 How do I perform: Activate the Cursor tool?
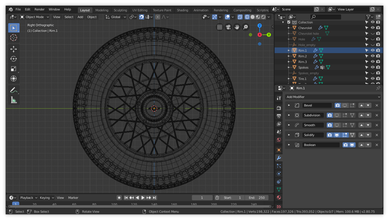point(14,38)
